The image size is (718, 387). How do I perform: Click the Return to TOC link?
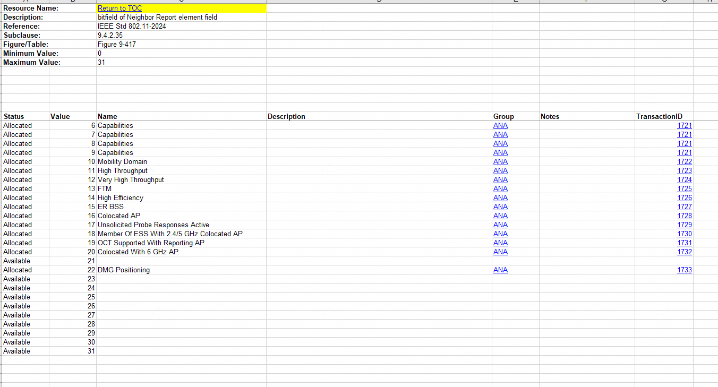pos(119,8)
